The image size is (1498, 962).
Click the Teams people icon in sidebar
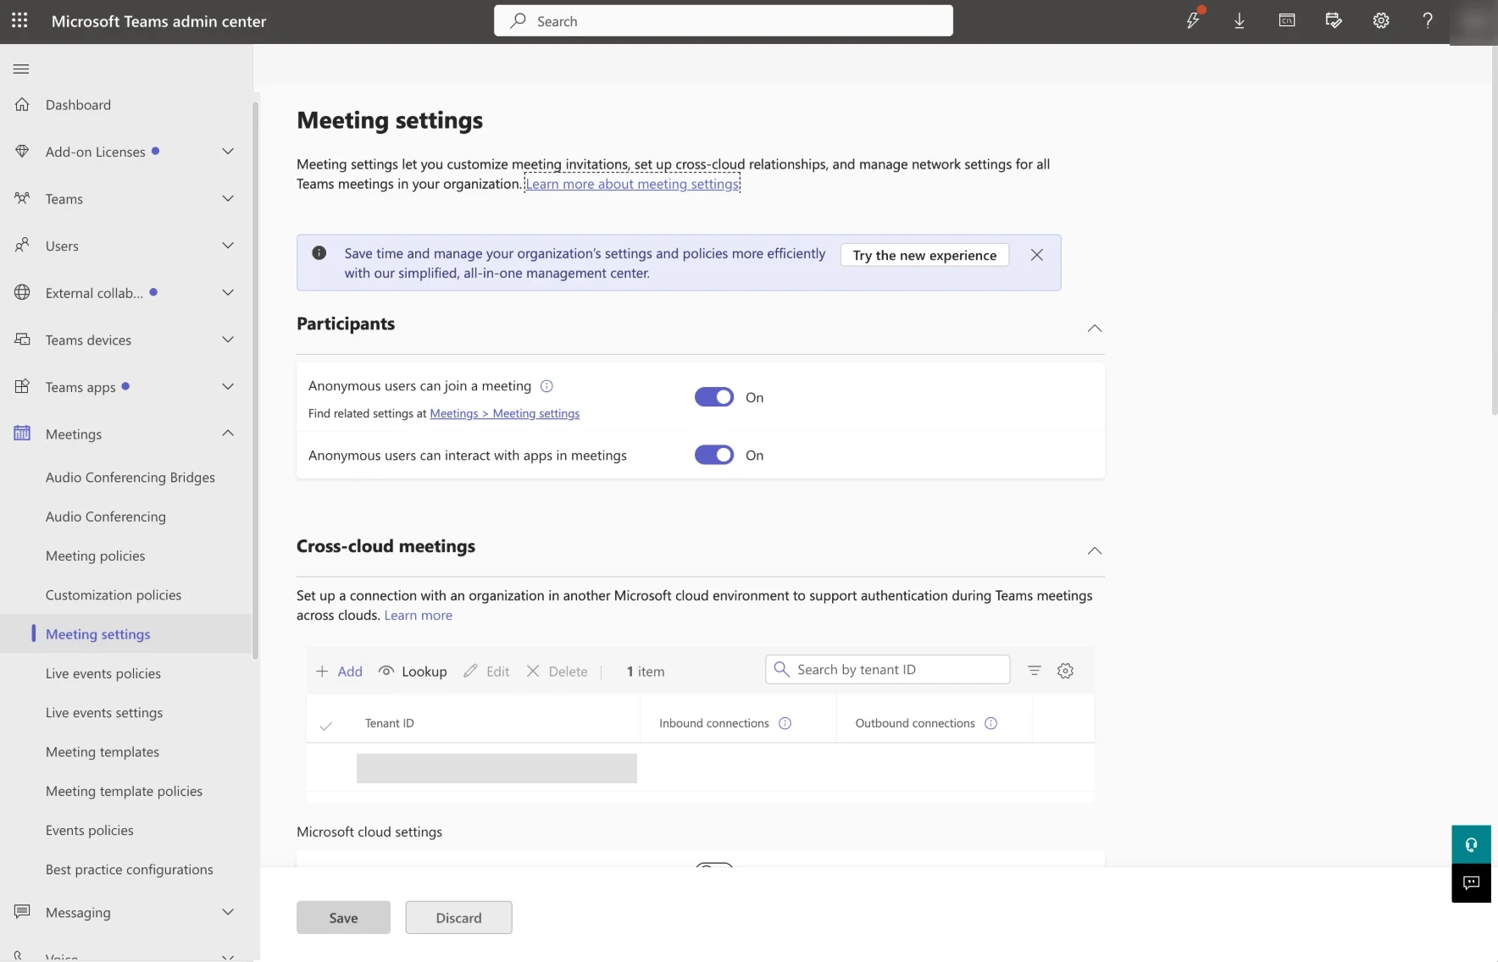[x=22, y=198]
